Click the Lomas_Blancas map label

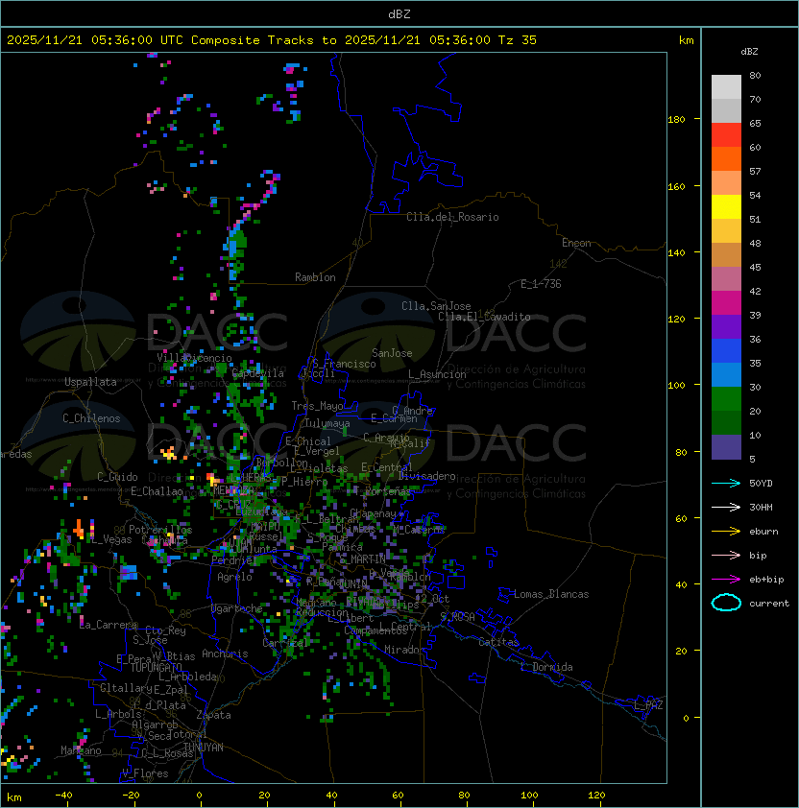(551, 595)
